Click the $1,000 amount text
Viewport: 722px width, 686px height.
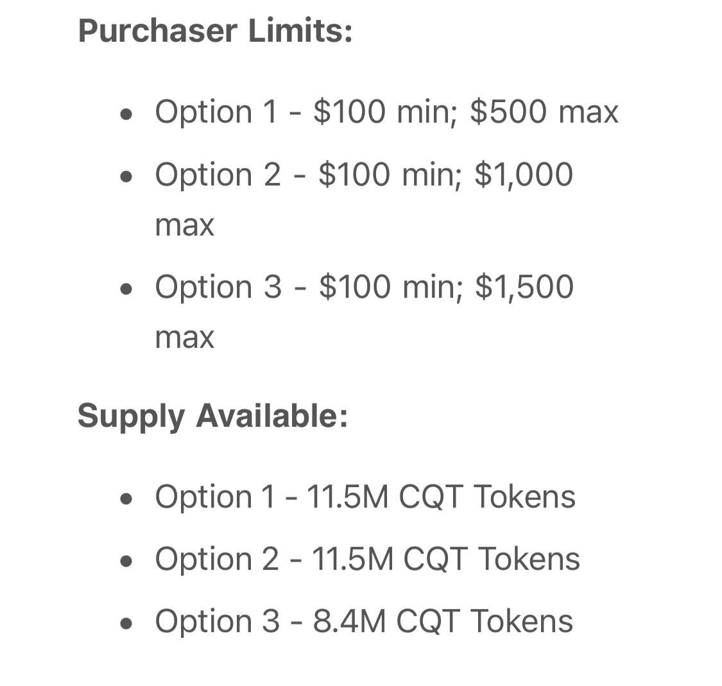[524, 175]
